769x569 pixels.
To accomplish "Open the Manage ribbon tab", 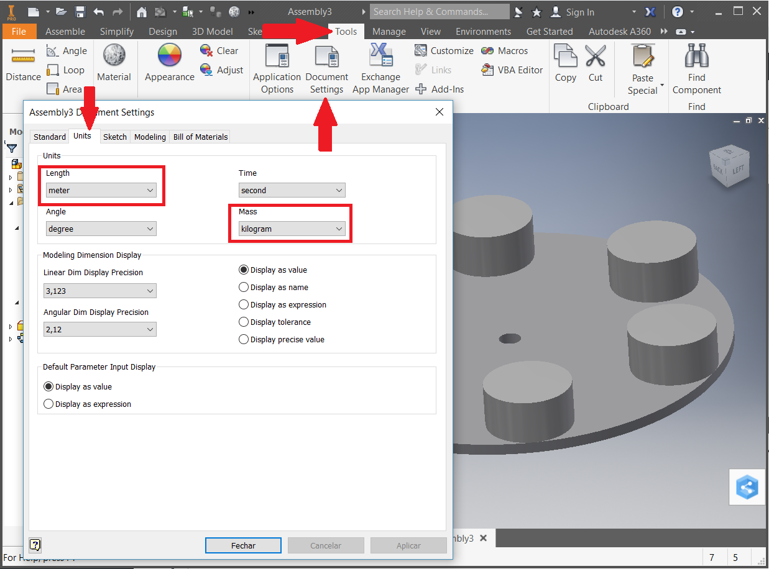I will click(x=389, y=32).
